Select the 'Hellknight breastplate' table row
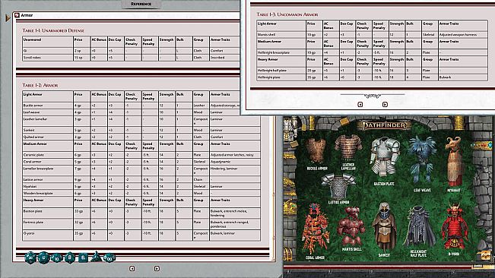Image resolution: width=495 pixels, height=278 pixels. (372, 52)
